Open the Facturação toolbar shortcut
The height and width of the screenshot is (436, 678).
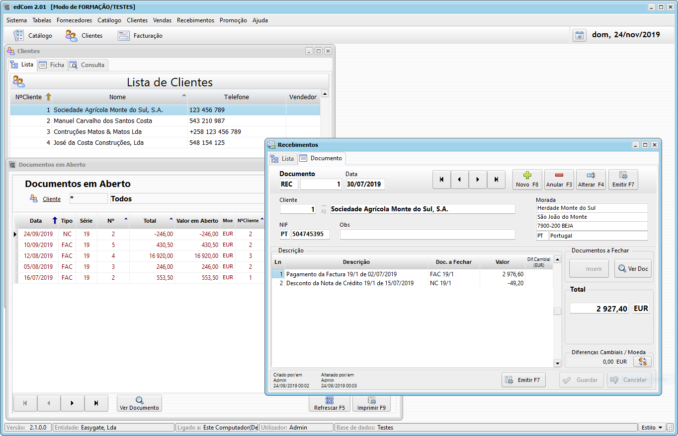(x=140, y=36)
